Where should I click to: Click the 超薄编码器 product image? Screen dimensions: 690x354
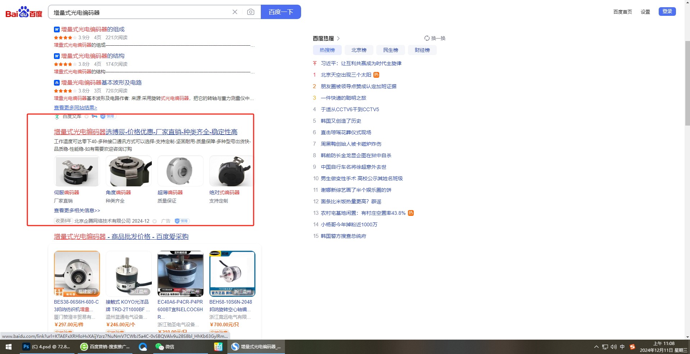(181, 171)
